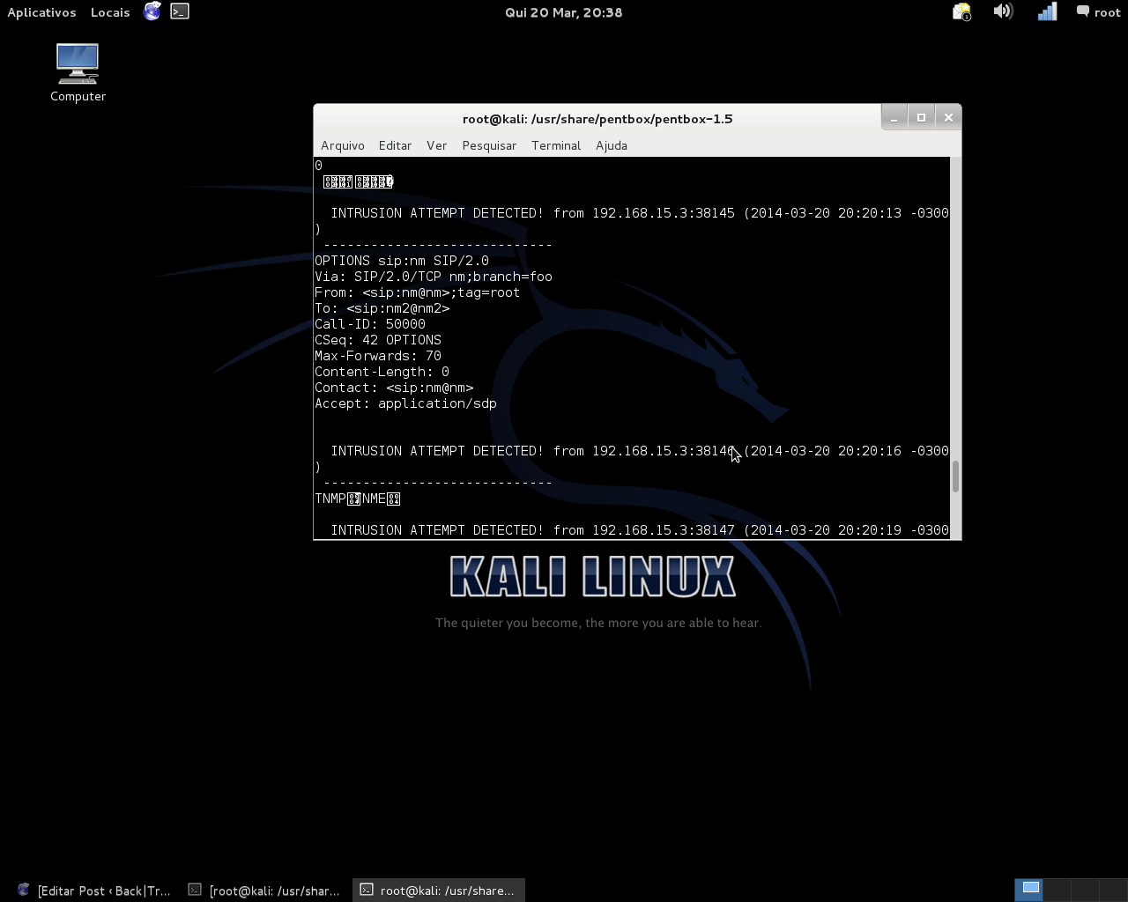Viewport: 1128px width, 902px height.
Task: Select the Computer desktop icon
Action: [78, 73]
